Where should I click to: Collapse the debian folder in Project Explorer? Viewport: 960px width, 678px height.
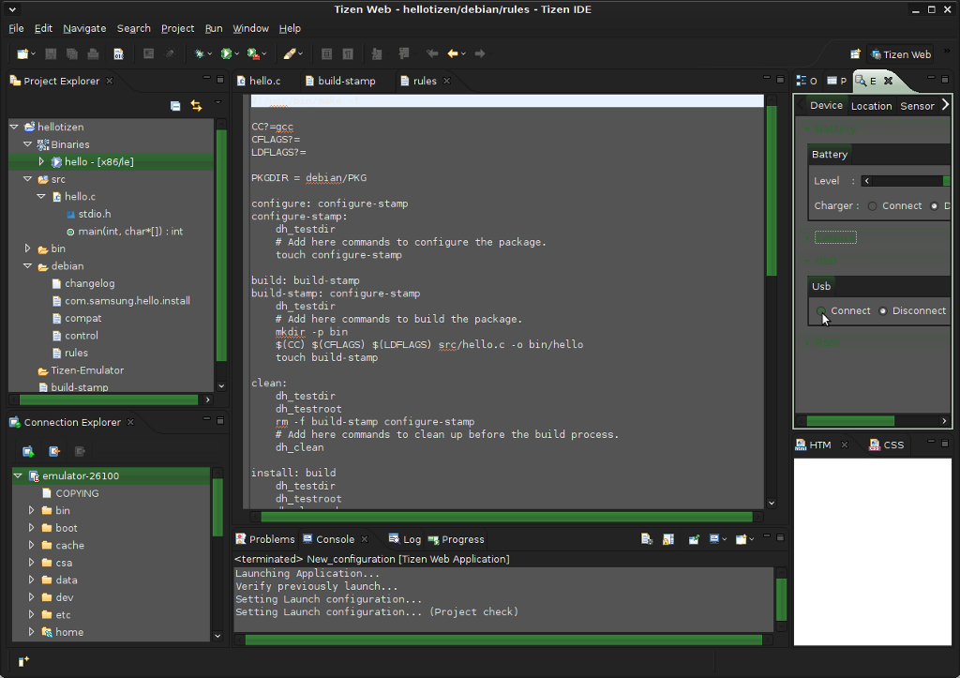[28, 266]
